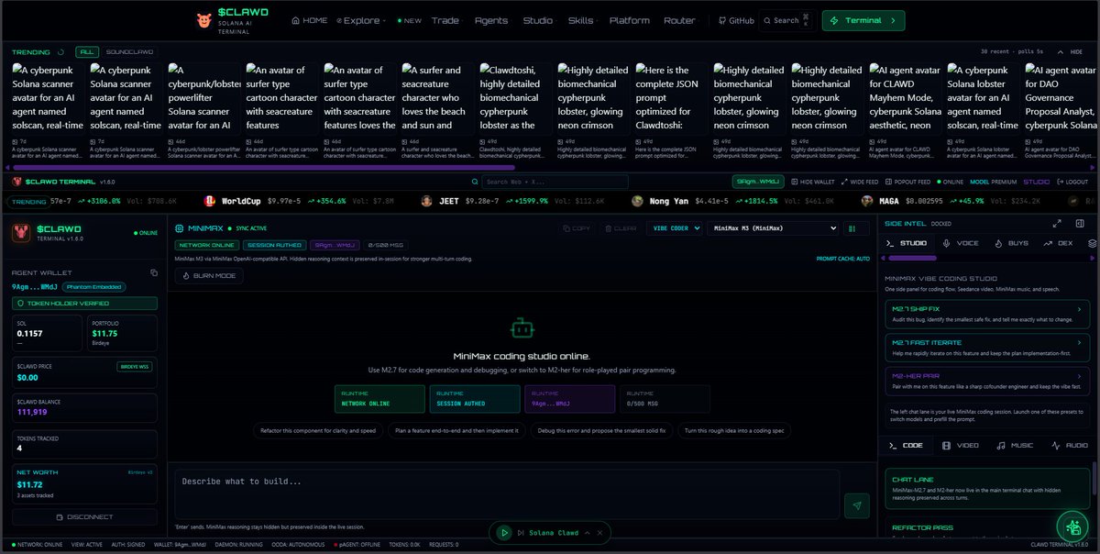This screenshot has width=1100, height=554.
Task: Click the 9Agm...WMdJ wallet badge in terminal bar
Action: tap(757, 182)
